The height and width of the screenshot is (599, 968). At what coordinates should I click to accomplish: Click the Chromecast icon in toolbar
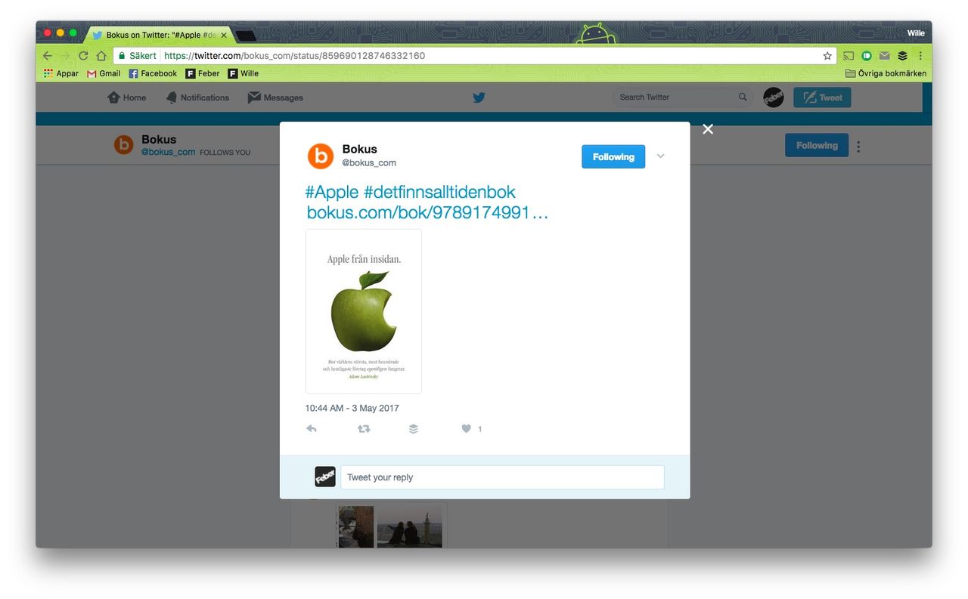click(x=849, y=56)
